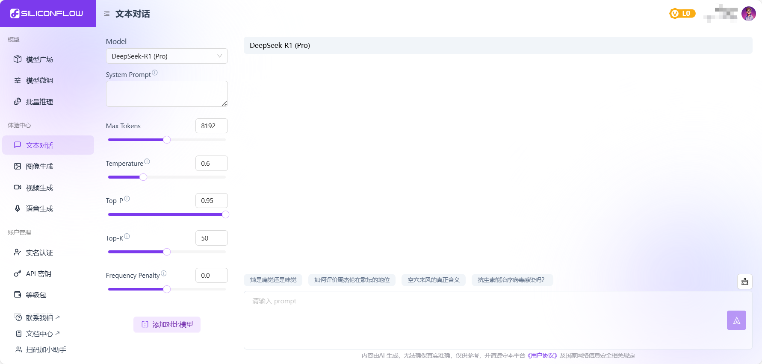Image resolution: width=762 pixels, height=364 pixels.
Task: Open 等级包 page
Action: click(48, 295)
